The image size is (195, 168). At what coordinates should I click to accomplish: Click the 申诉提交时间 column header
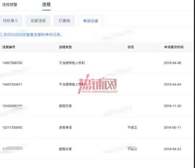[x=174, y=47]
